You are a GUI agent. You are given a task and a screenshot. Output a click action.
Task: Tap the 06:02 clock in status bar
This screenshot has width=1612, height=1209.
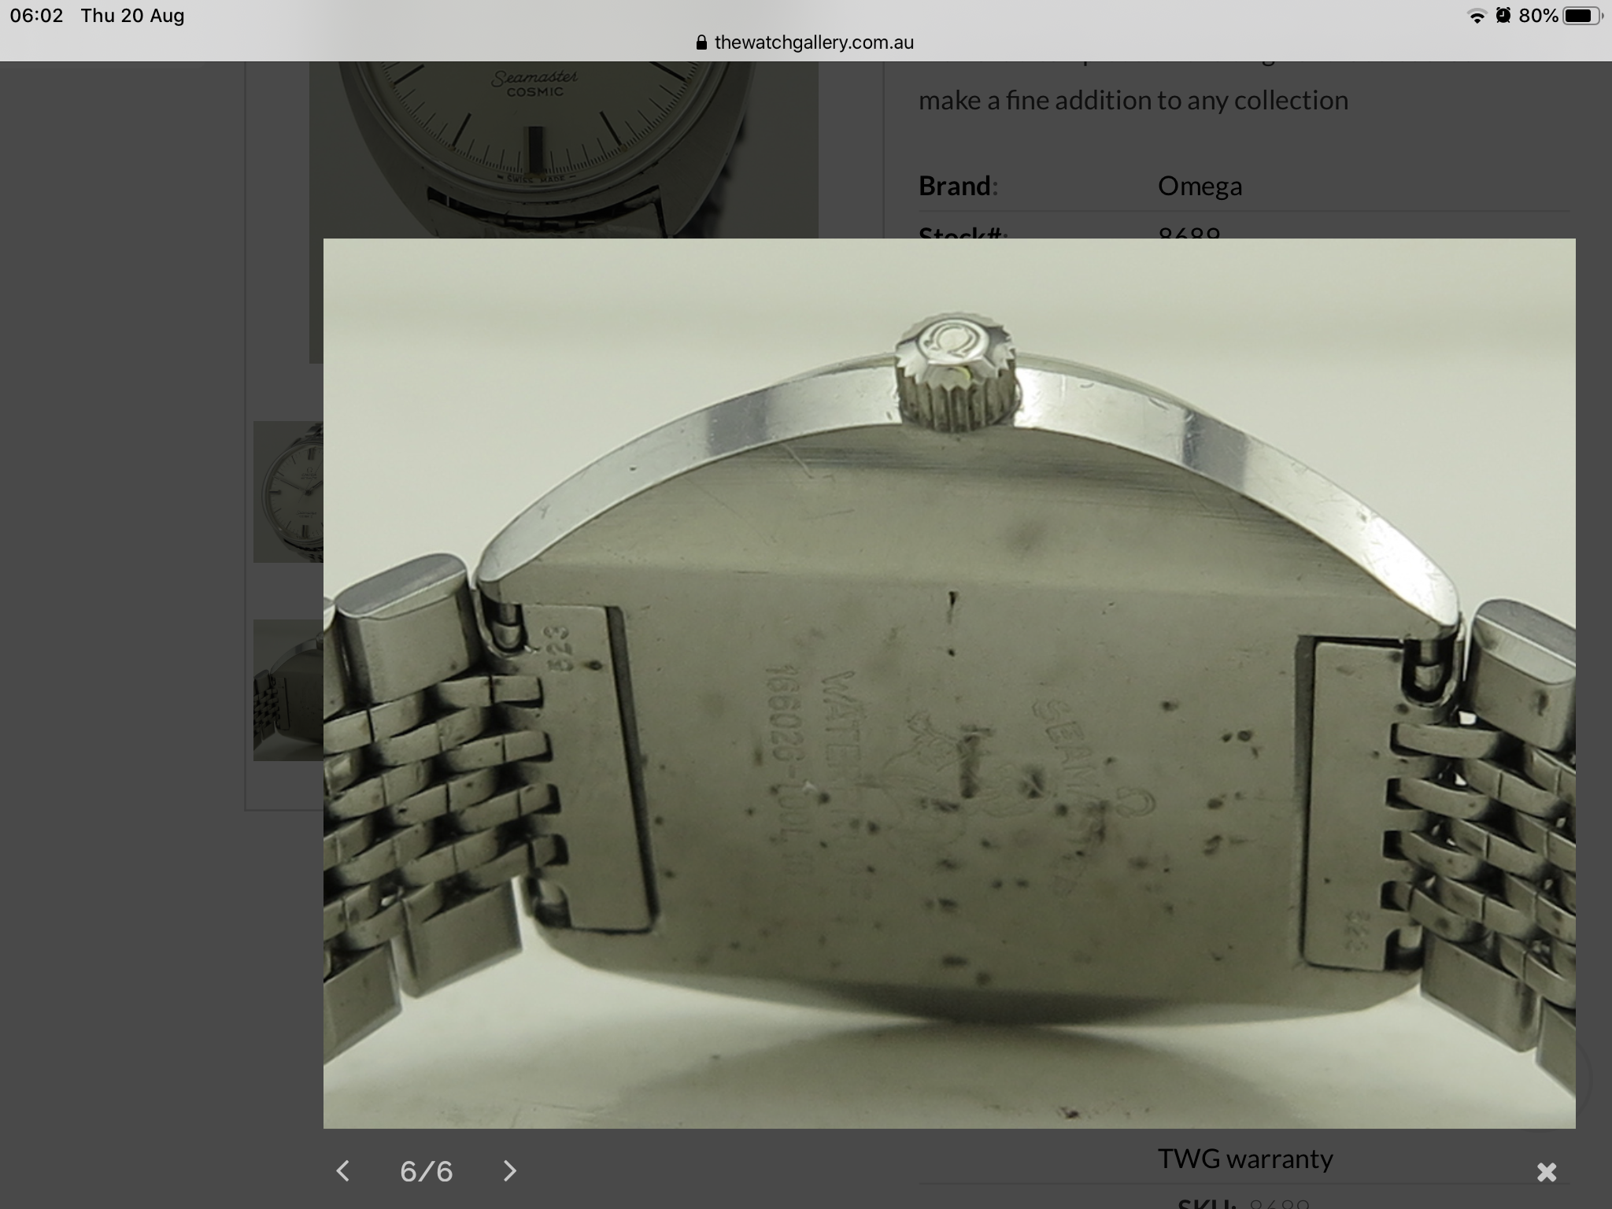point(36,16)
